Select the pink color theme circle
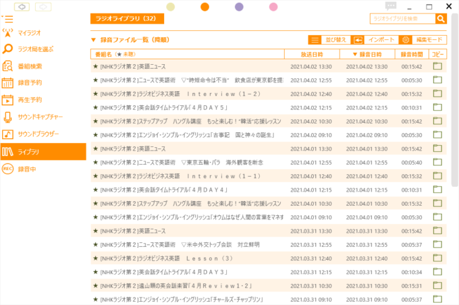 point(273,7)
